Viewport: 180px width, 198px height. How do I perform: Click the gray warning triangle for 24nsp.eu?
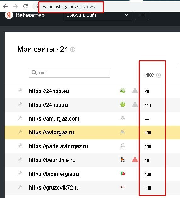click(135, 91)
